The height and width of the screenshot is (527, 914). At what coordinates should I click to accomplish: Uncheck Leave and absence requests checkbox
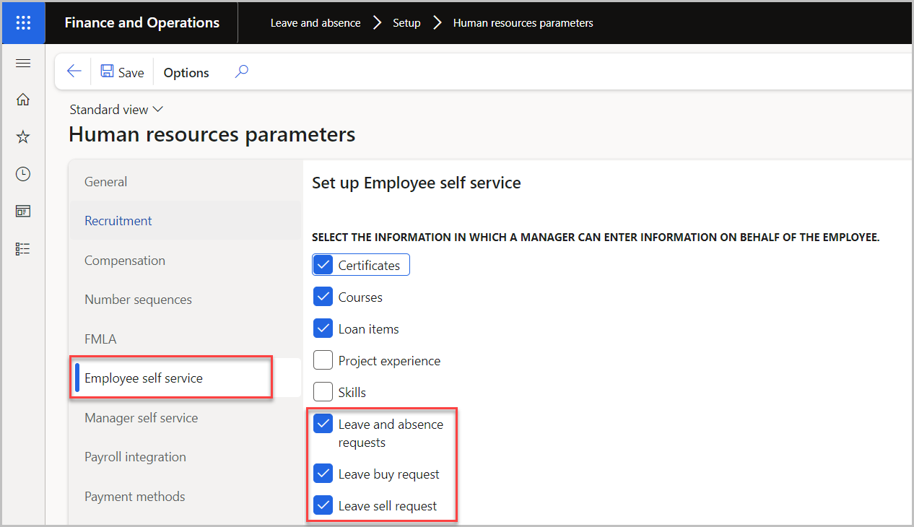[323, 424]
